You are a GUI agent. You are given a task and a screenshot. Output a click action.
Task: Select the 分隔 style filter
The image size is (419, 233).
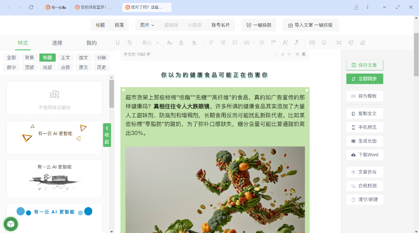coord(101,57)
